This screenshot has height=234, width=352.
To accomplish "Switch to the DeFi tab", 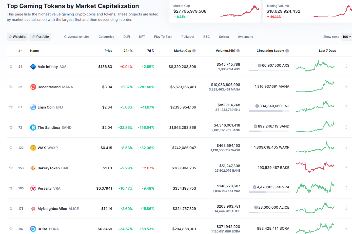I will (127, 37).
